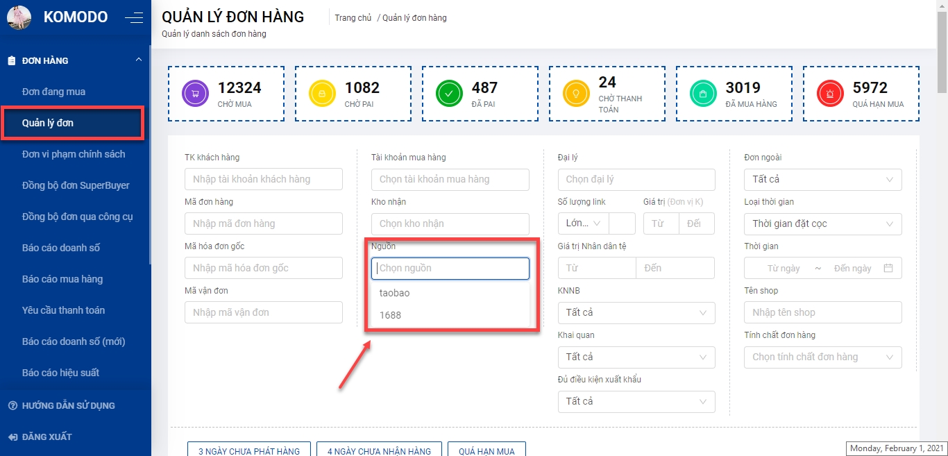This screenshot has width=948, height=456.
Task: Open Yêu cầu thanh toán menu item
Action: (x=63, y=310)
